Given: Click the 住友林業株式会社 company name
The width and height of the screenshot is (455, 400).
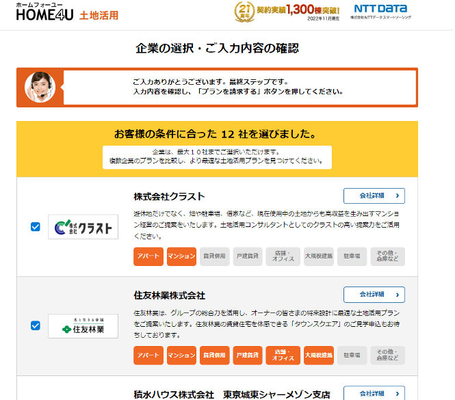Looking at the screenshot, I should (169, 295).
